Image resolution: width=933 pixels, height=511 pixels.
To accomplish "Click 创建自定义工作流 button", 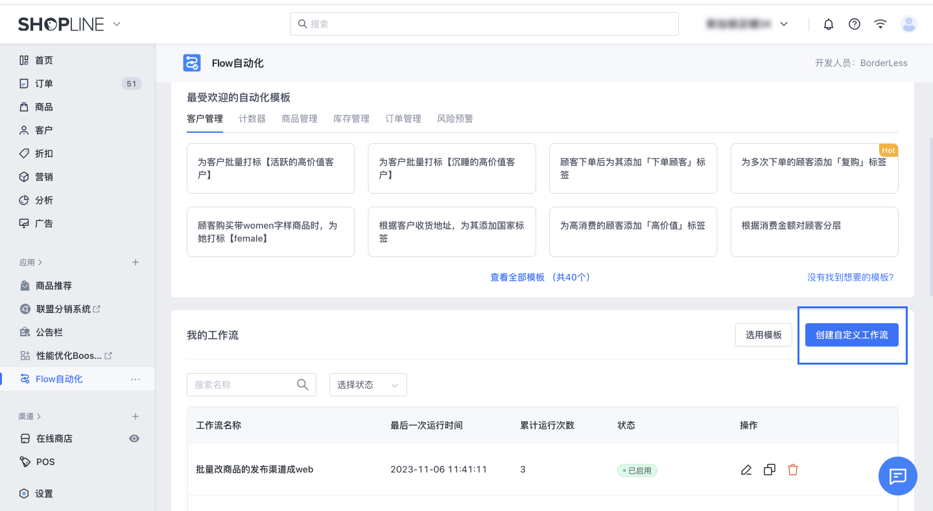I will click(851, 335).
